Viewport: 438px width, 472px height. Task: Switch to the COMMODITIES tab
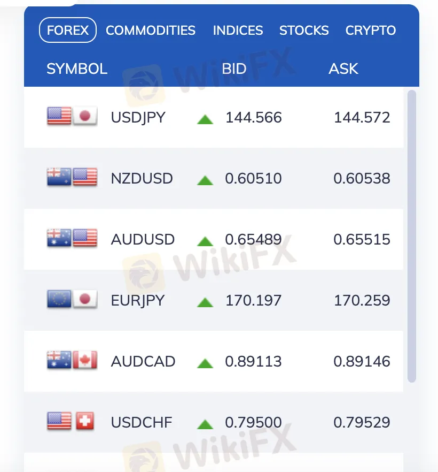[x=151, y=31]
